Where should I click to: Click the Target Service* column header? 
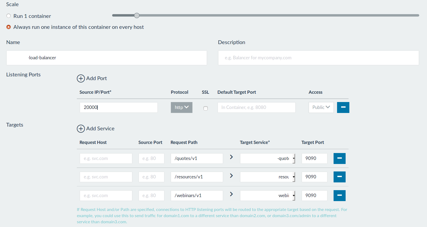(255, 142)
